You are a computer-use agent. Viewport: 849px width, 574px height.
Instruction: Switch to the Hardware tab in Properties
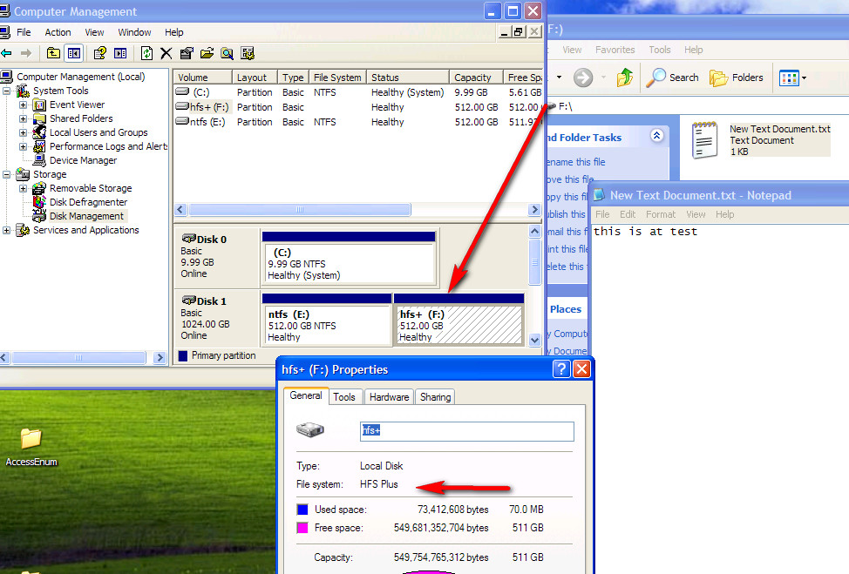(390, 397)
